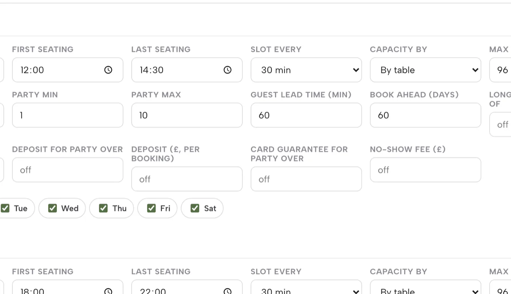This screenshot has width=511, height=294.
Task: Click the Deposit For Party Over field
Action: [68, 170]
